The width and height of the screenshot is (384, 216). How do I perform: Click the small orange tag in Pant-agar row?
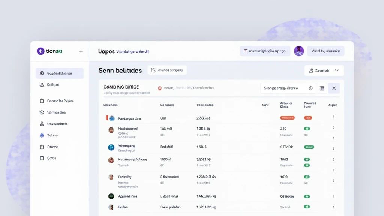pos(308,118)
